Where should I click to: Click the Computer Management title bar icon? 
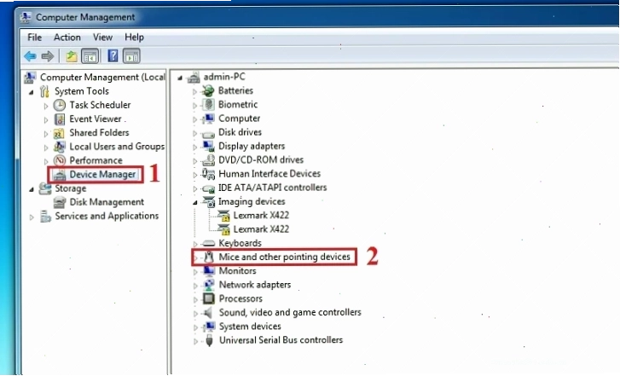click(x=26, y=17)
